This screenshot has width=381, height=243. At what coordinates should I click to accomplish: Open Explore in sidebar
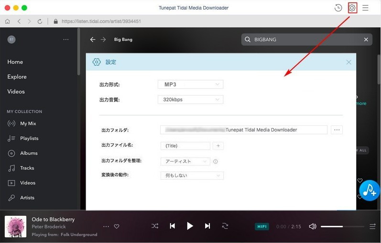(17, 77)
